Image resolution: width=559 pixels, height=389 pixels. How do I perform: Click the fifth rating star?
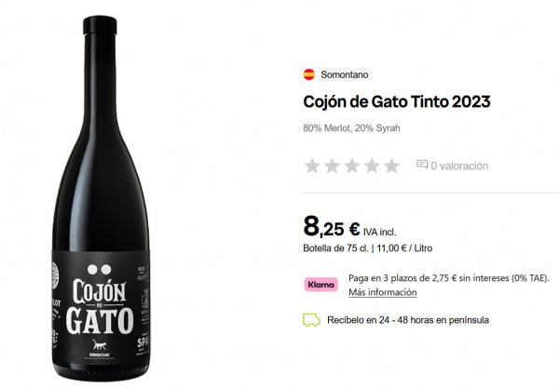point(391,166)
